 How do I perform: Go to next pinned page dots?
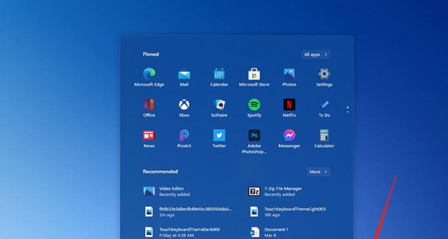[x=348, y=109]
